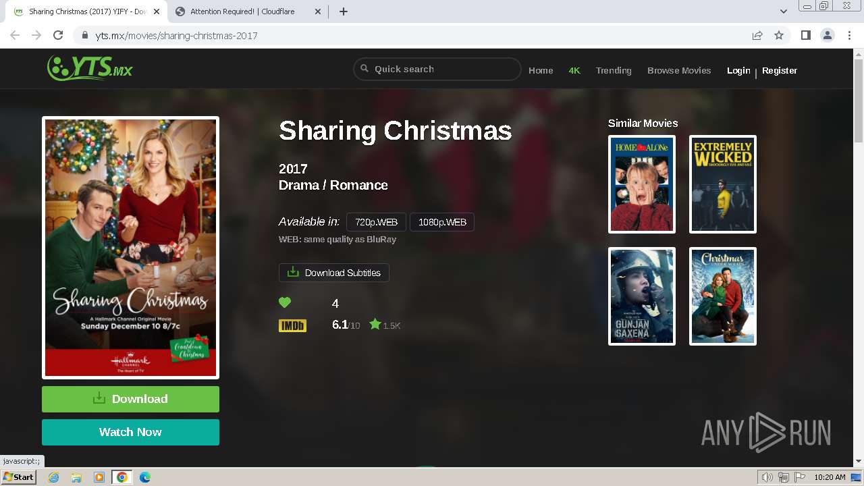Choose the 720p.WEB download option
The height and width of the screenshot is (486, 864).
pyautogui.click(x=377, y=222)
